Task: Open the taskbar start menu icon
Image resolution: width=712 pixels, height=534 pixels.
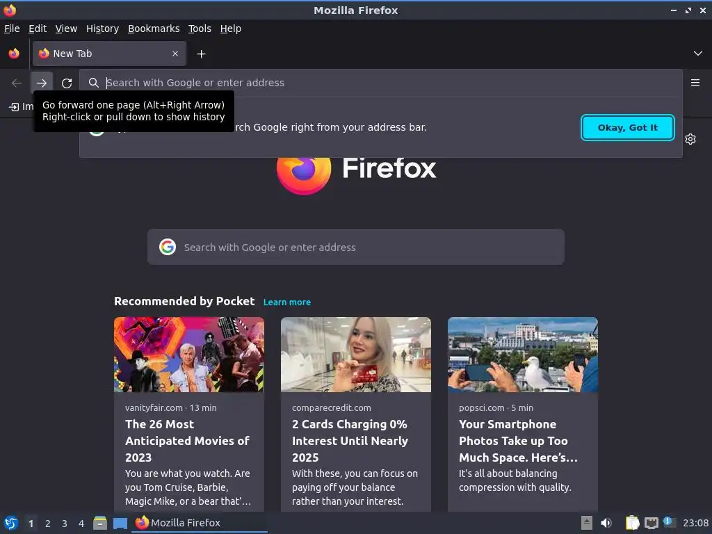Action: tap(11, 523)
